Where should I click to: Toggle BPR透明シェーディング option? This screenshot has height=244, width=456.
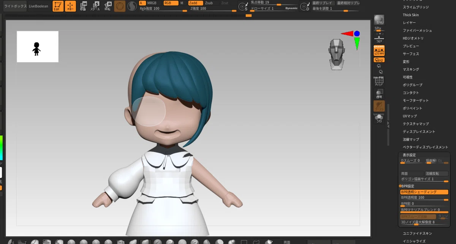click(424, 192)
